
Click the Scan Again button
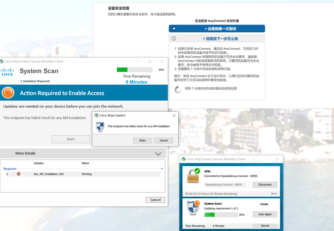click(265, 214)
